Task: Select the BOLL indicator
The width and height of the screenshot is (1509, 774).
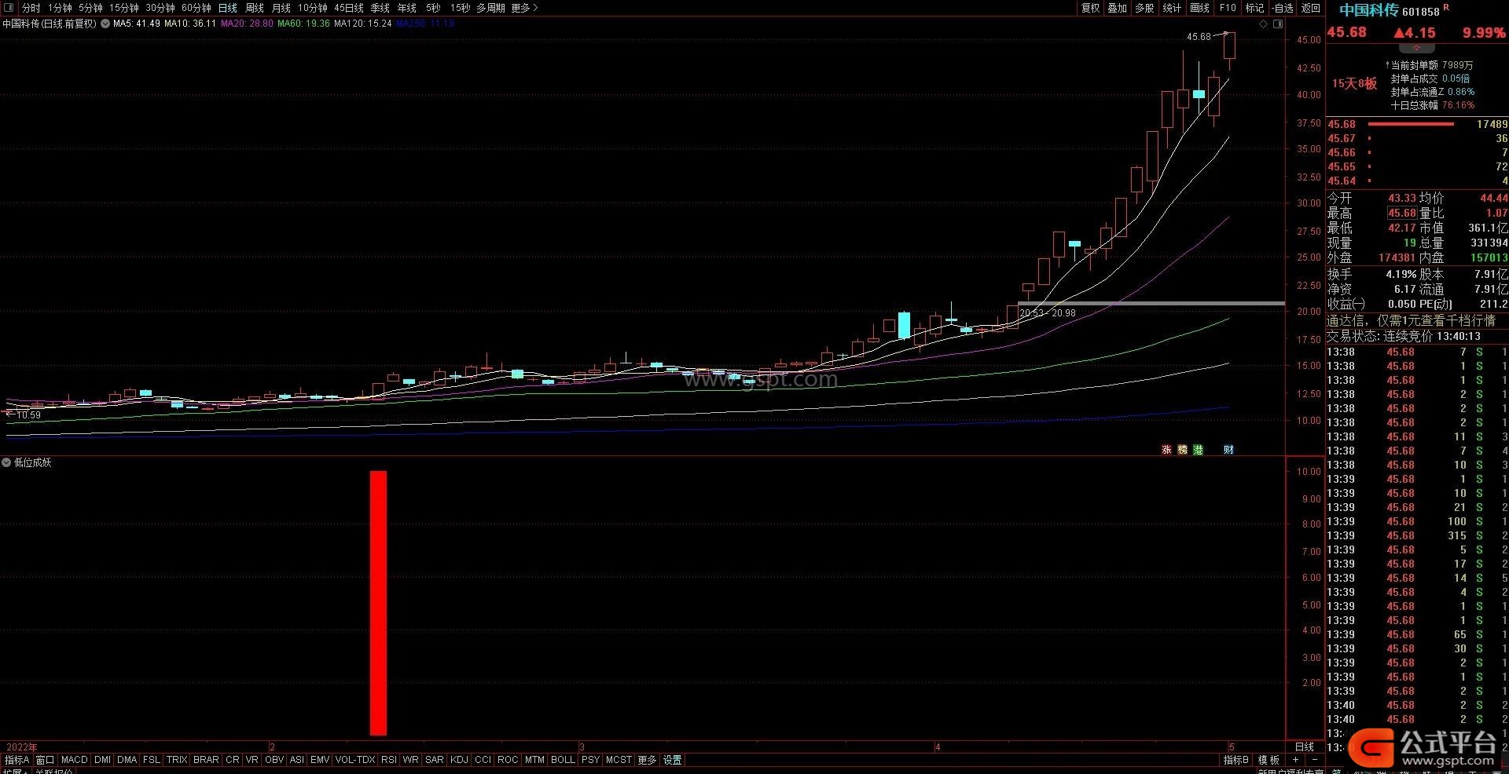Action: pos(563,760)
